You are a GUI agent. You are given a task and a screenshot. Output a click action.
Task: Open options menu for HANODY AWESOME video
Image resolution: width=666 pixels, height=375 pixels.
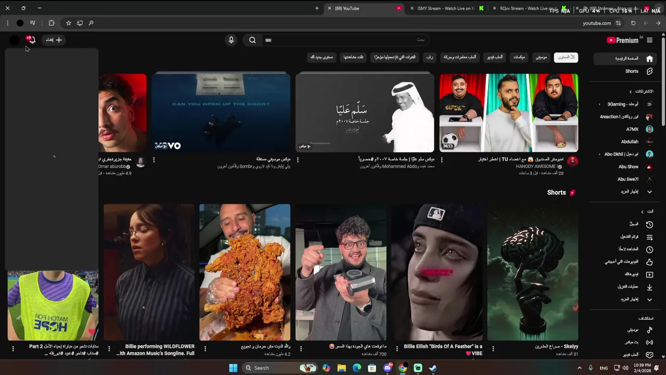[x=442, y=159]
